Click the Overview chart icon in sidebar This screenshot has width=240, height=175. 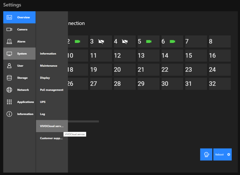click(x=9, y=17)
